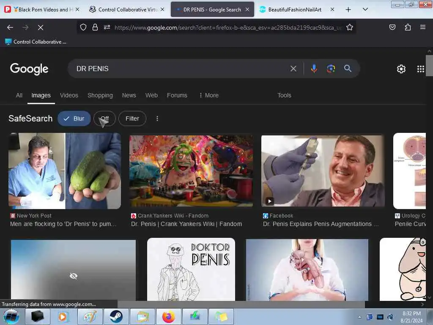Viewport: 433px width, 325px height.
Task: Close the DR PENIS Google Search tab
Action: pos(247,10)
